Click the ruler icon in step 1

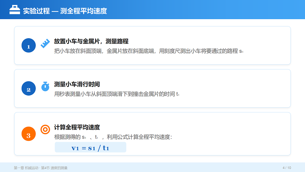tap(45, 44)
